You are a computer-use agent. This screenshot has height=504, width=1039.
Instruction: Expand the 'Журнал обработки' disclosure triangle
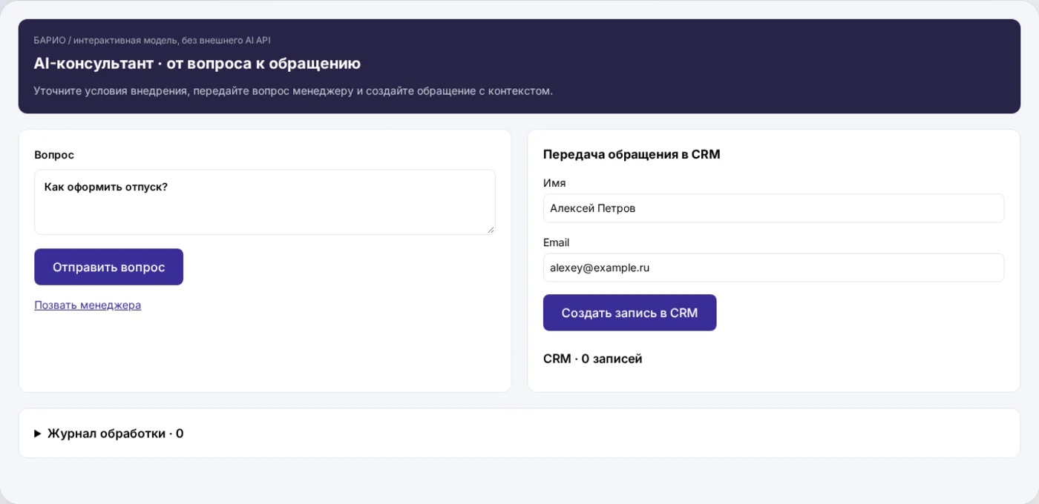[x=38, y=434]
